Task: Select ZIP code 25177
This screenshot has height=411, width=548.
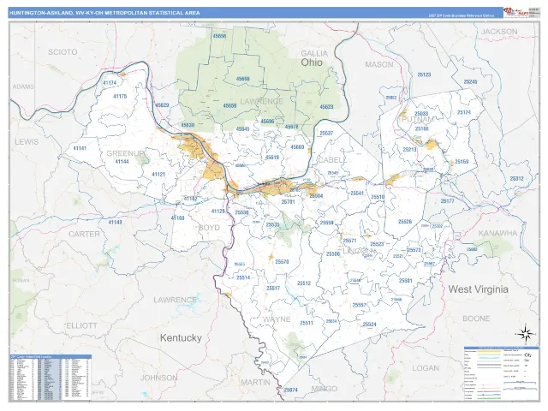Action: tap(447, 201)
